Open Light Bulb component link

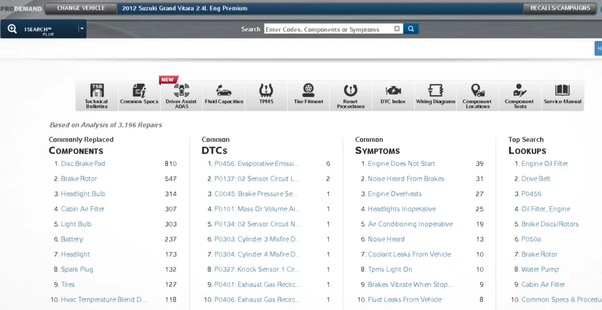[x=76, y=224]
